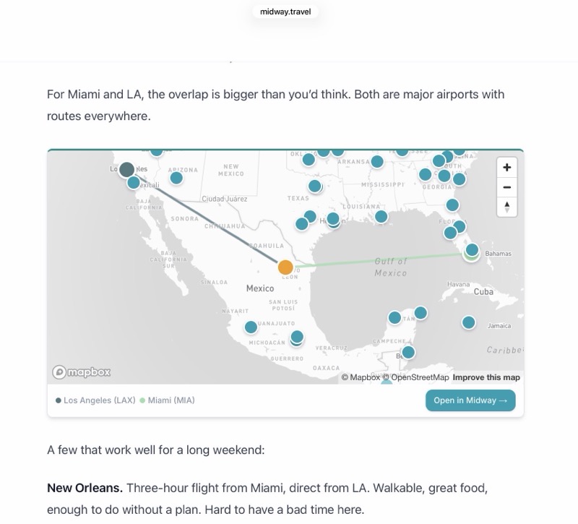Reset the map bearing with the compass control

(506, 207)
